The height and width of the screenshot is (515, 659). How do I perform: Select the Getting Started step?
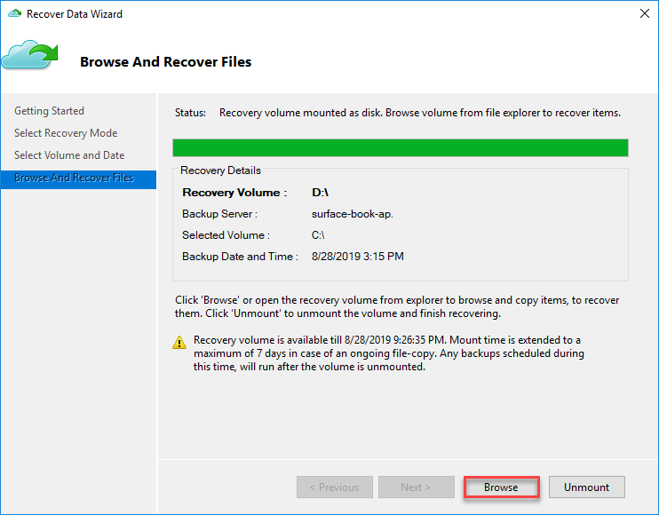[x=49, y=111]
